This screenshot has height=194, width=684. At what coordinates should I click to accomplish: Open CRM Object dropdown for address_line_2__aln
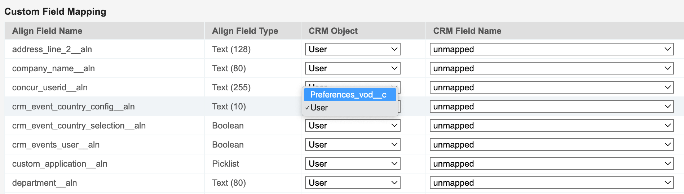[x=352, y=49]
